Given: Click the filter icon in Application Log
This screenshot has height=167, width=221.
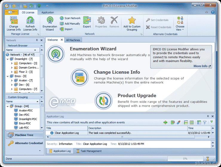Looking at the screenshot, I should pos(205,122).
